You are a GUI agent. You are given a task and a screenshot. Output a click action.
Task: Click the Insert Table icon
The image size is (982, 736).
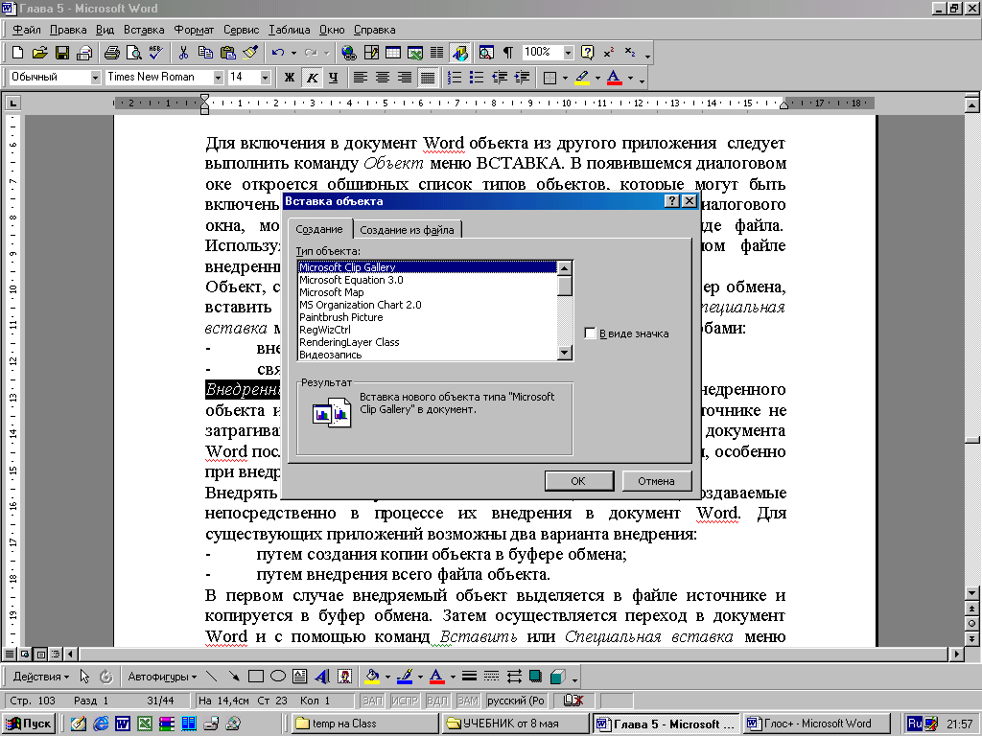click(392, 53)
